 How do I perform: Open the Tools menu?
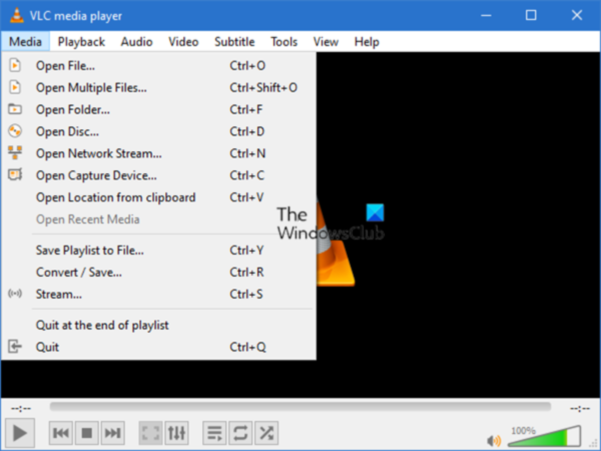(284, 42)
